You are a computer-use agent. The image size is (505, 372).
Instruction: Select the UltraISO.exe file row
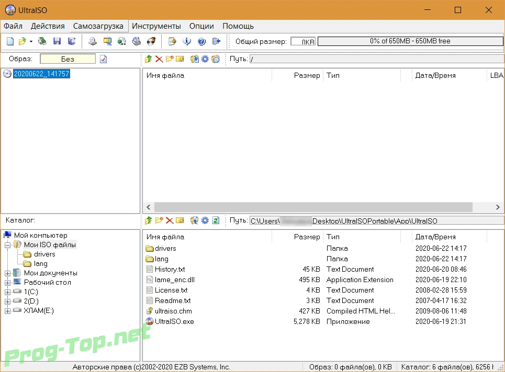click(323, 321)
